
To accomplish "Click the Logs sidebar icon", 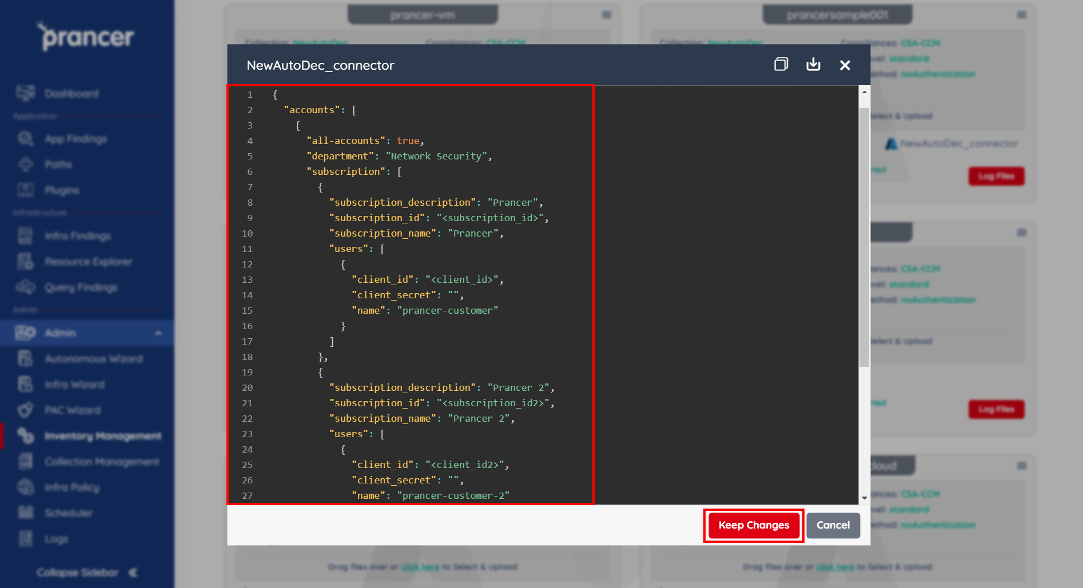I will tap(26, 538).
